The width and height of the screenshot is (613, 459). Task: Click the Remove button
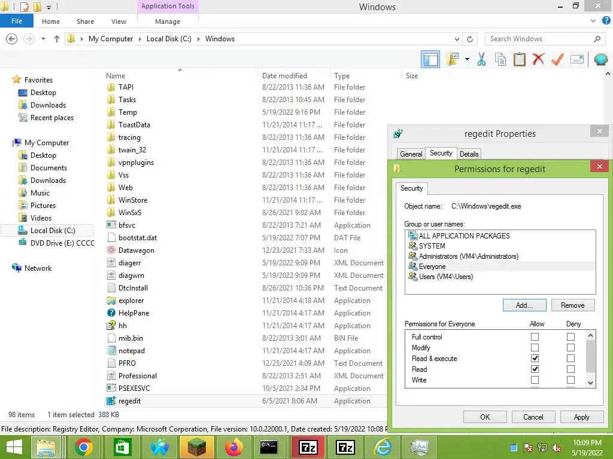573,305
